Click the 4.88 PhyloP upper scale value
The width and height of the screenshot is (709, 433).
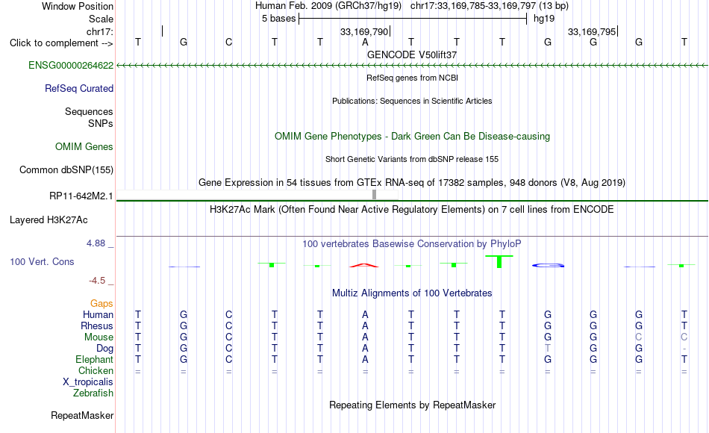pyautogui.click(x=96, y=243)
